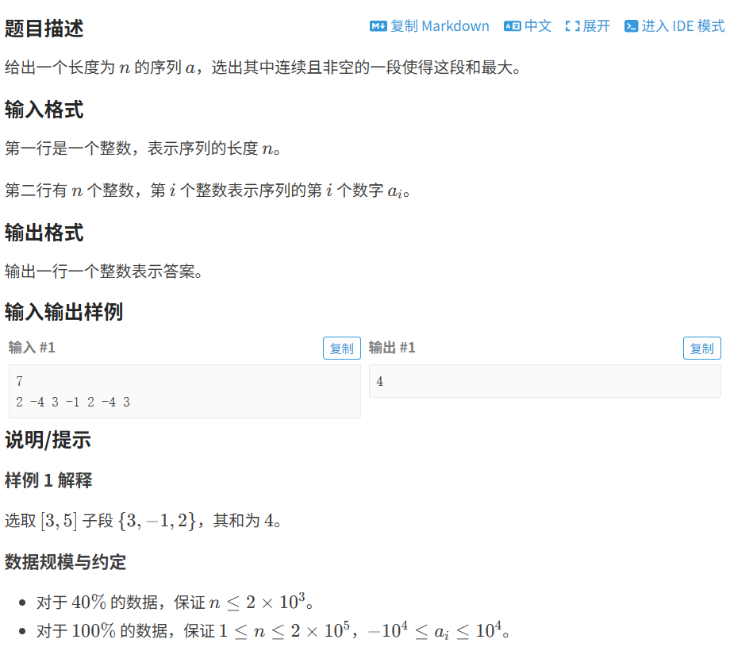
Task: Click the sample output value "4"
Action: 380,382
